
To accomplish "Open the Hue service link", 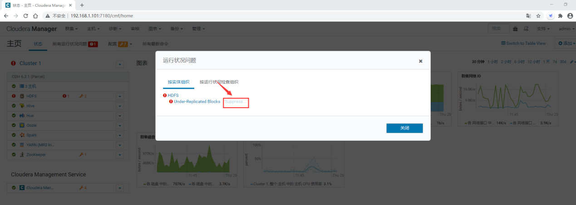I will point(30,115).
